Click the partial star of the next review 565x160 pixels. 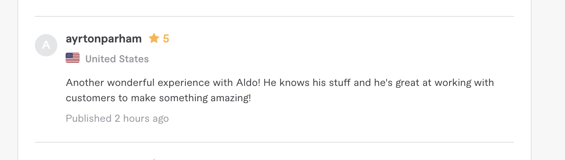click(154, 159)
